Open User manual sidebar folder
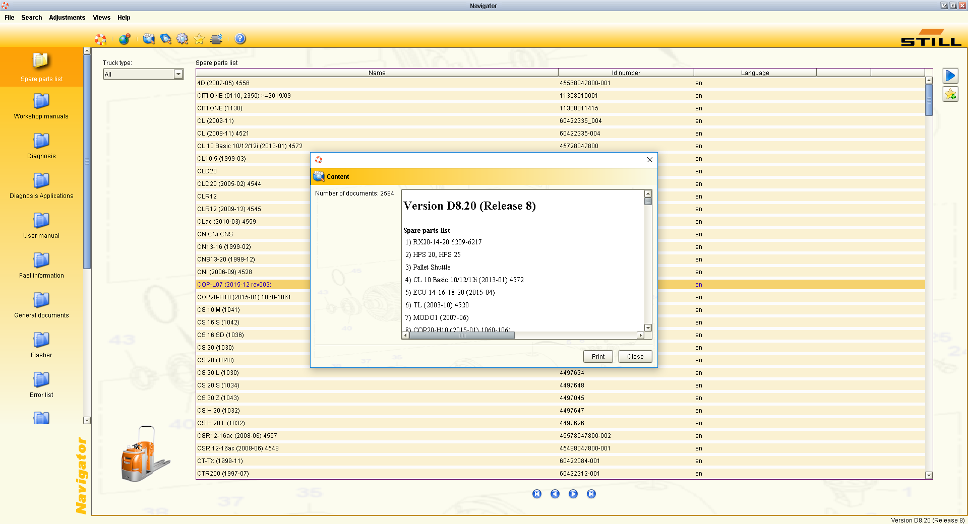Image resolution: width=968 pixels, height=524 pixels. (41, 226)
